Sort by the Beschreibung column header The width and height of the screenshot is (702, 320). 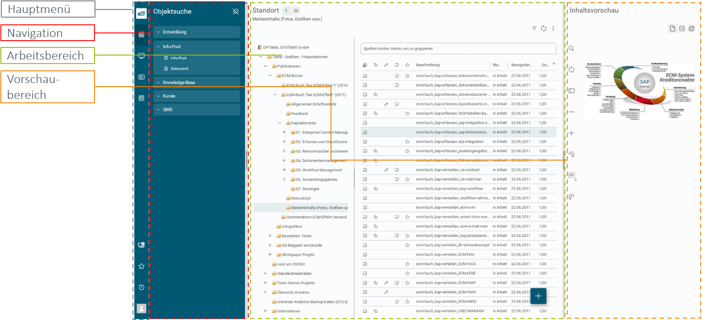(427, 65)
